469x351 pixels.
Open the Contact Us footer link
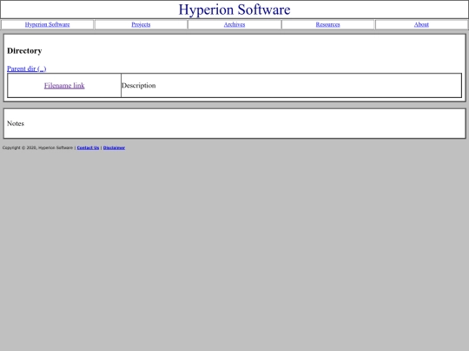tap(88, 147)
